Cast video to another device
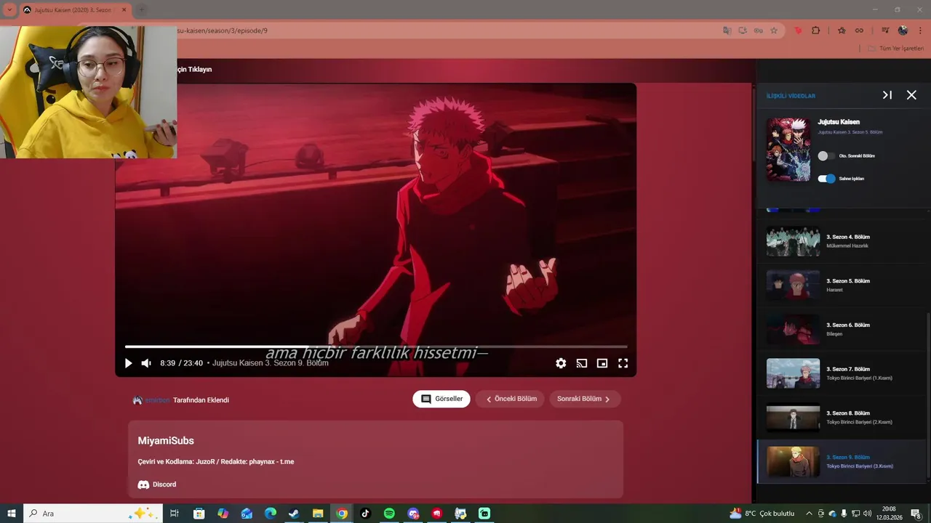This screenshot has width=931, height=523. click(x=582, y=363)
